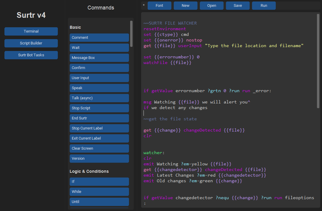Open Surtr Bot Tasks
Image resolution: width=322 pixels, height=211 pixels.
pyautogui.click(x=31, y=55)
